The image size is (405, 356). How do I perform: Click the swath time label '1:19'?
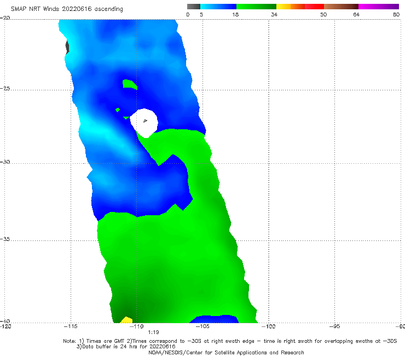(x=153, y=332)
